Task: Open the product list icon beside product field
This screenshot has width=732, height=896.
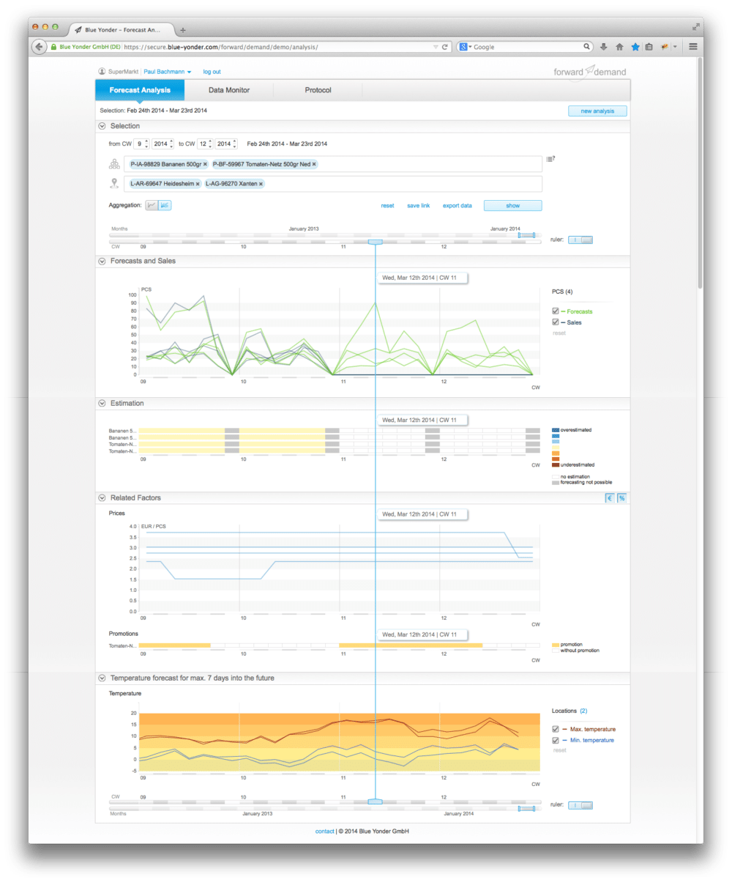Action: point(550,159)
